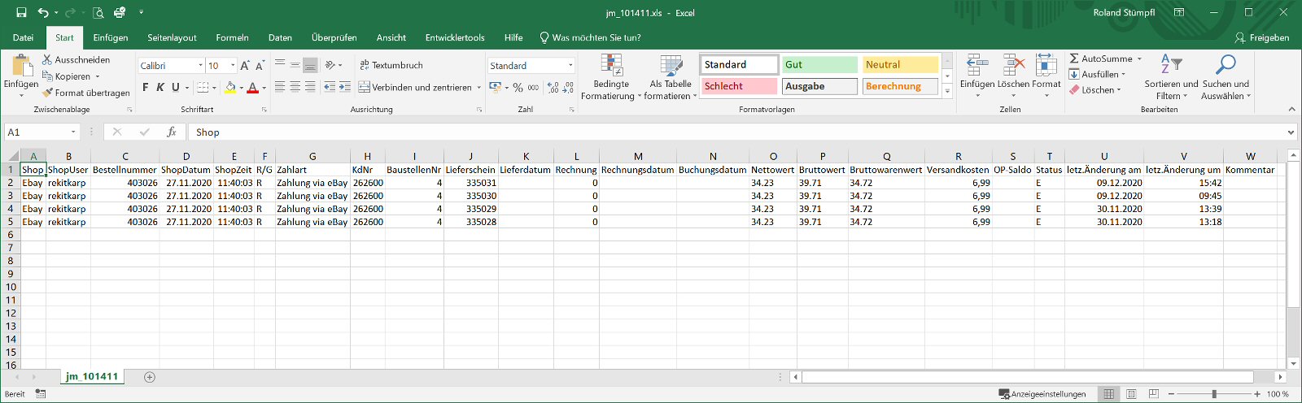This screenshot has width=1302, height=403.
Task: Click the borders icon
Action: (203, 87)
